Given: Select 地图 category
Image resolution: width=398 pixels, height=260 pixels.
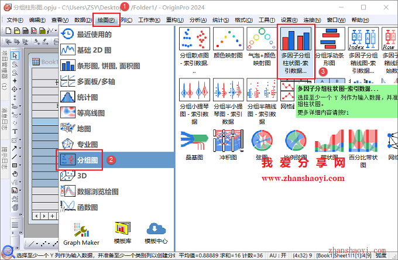Looking at the screenshot, I should 116,129.
